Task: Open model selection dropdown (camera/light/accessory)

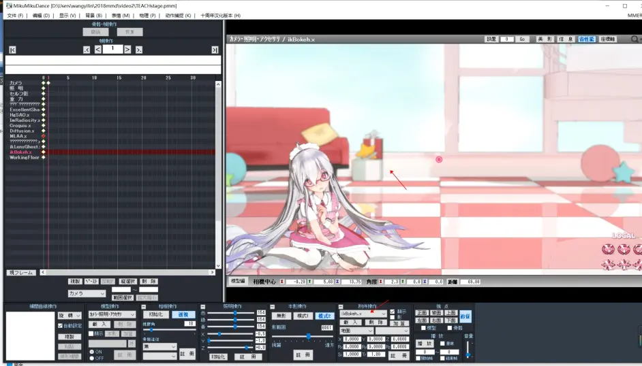Action: click(112, 314)
